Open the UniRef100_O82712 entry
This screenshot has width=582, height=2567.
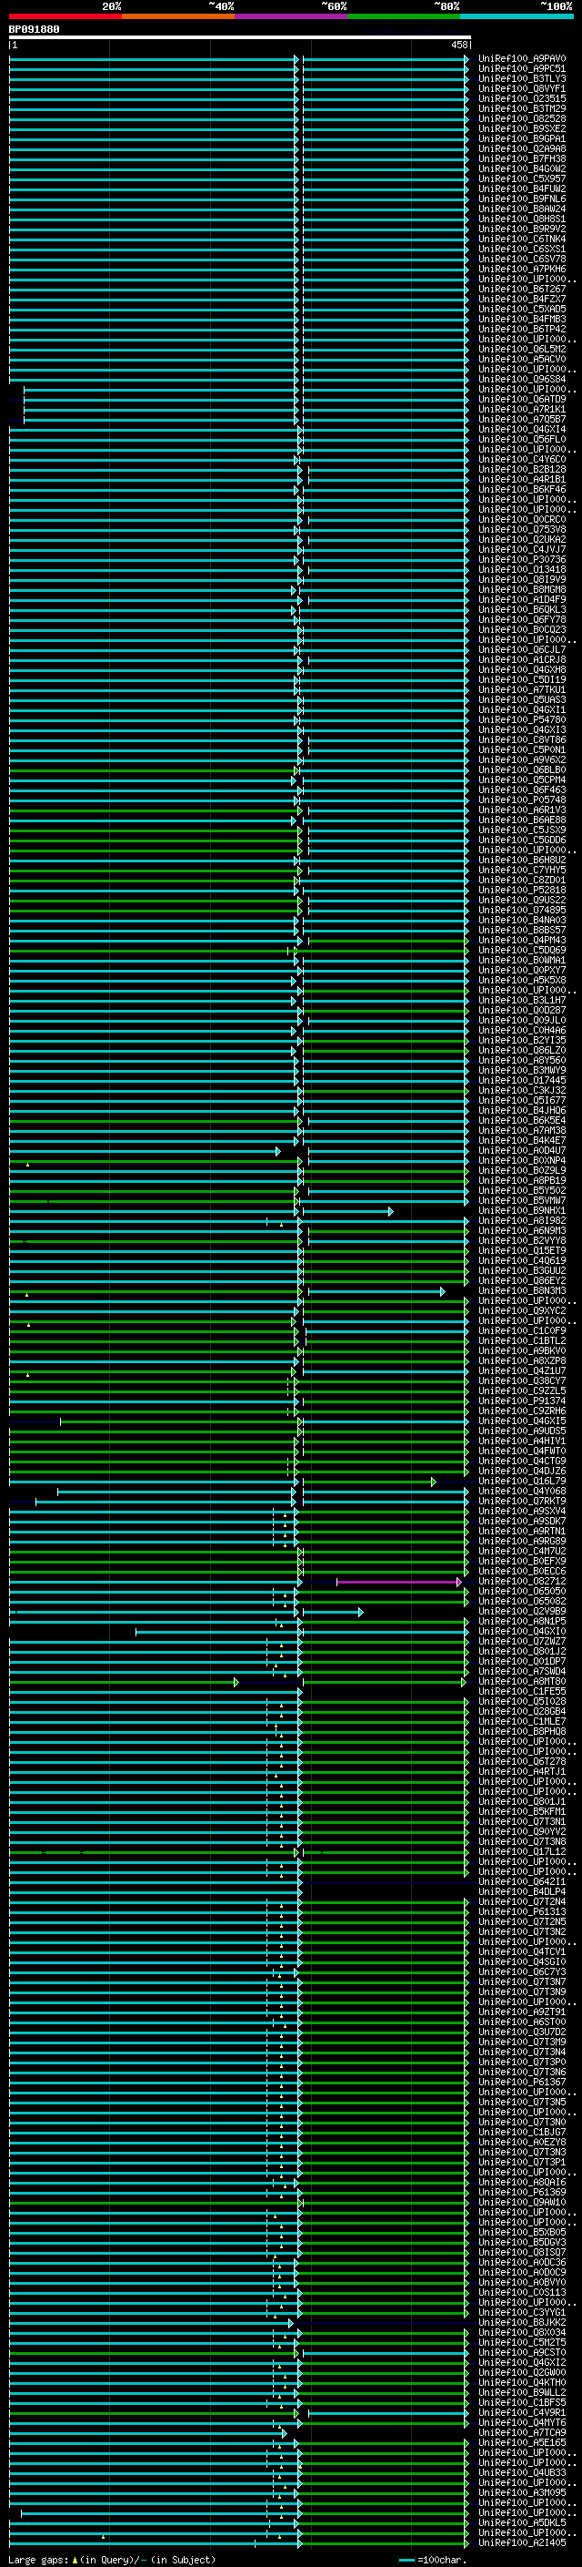pyautogui.click(x=522, y=1583)
